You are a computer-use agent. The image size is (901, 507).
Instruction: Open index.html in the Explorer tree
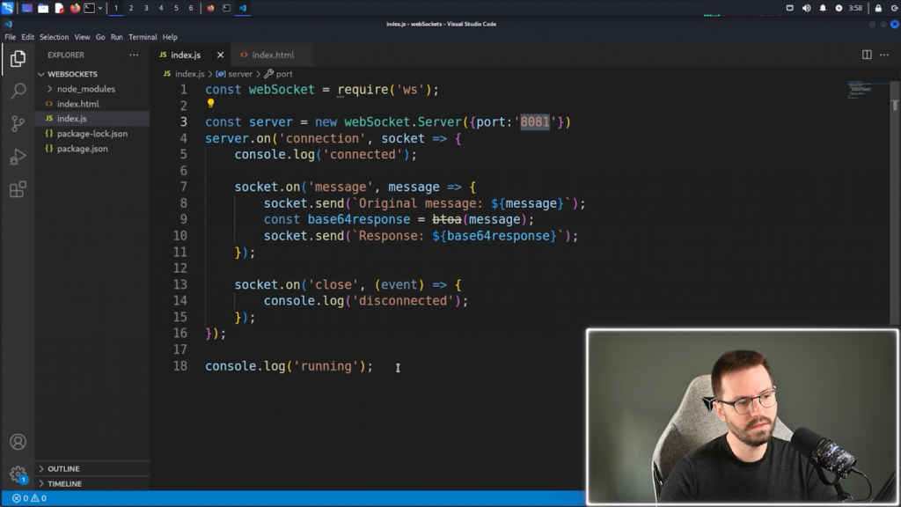(92, 104)
